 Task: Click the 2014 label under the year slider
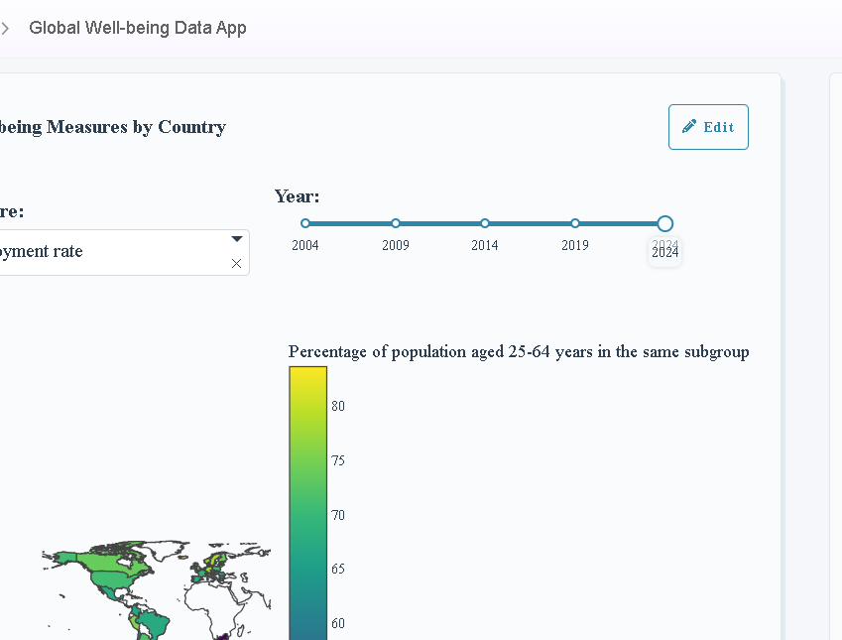coord(485,245)
